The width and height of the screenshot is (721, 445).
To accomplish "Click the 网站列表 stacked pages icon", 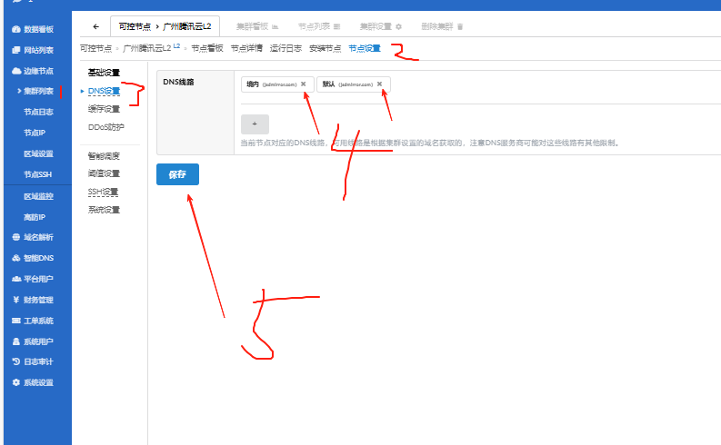I will point(16,50).
